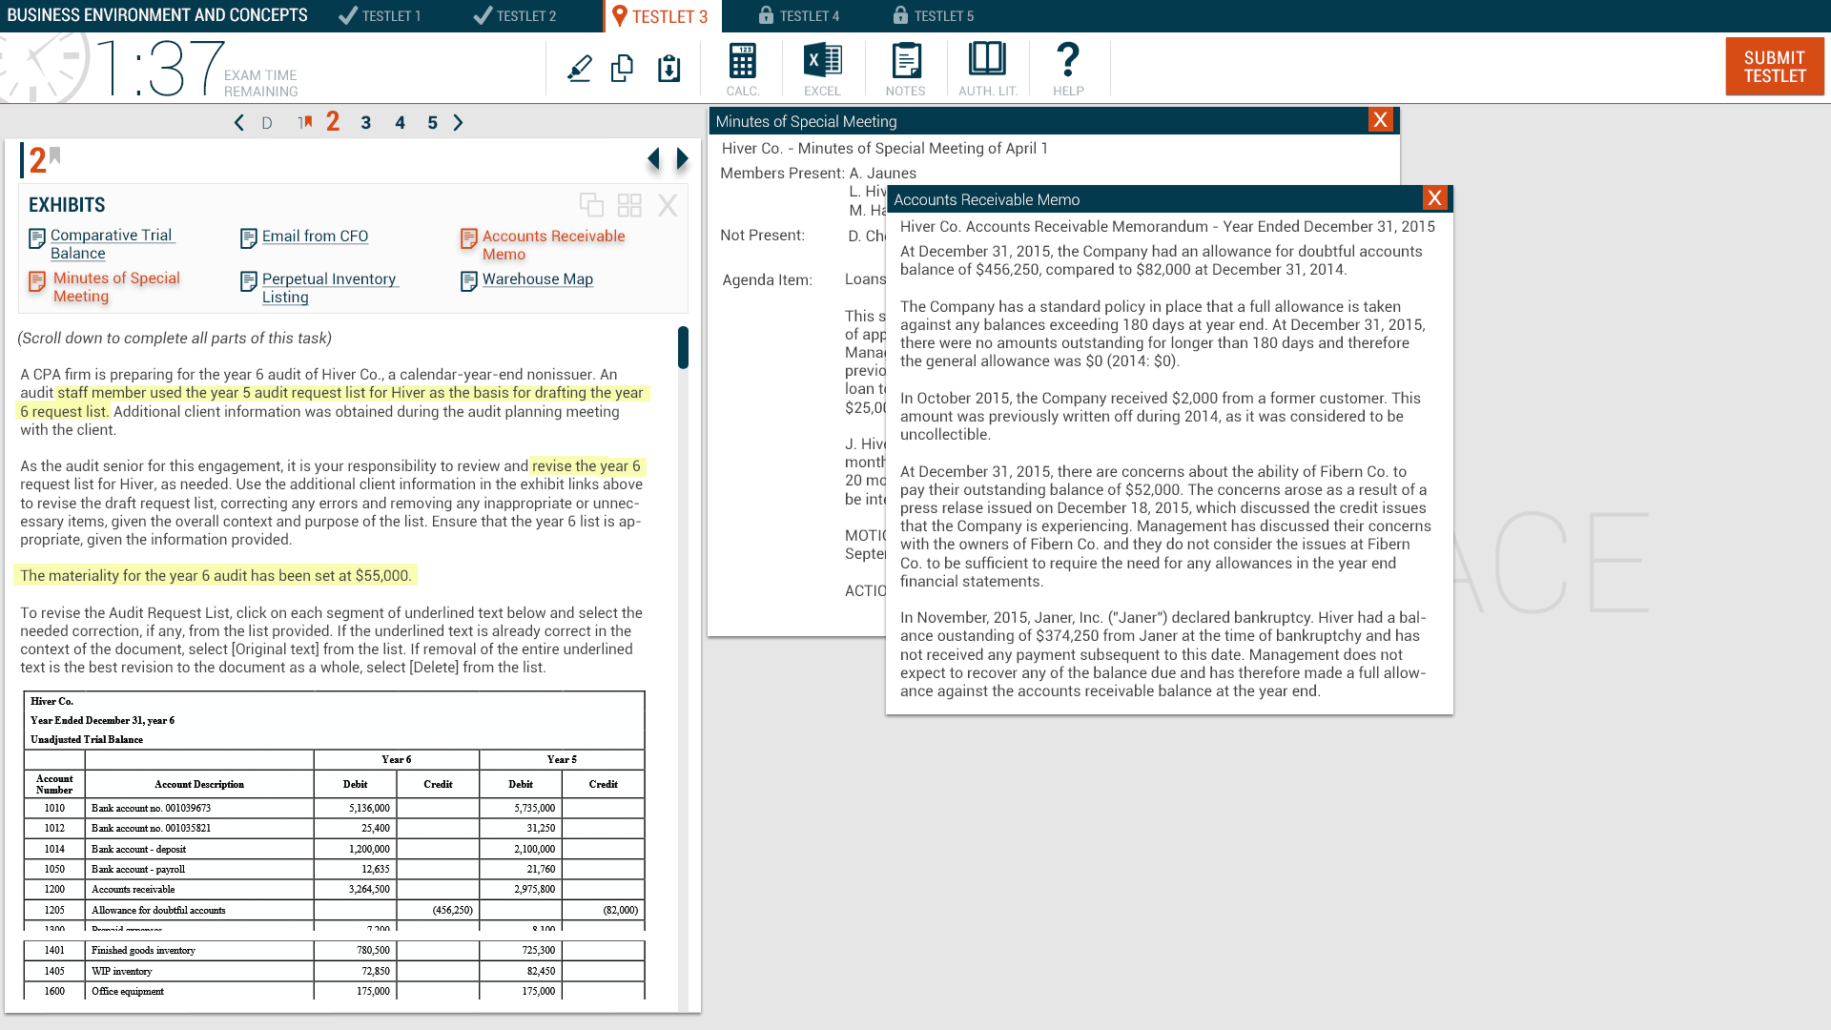Select the highlighter pen tool
This screenshot has height=1030, width=1831.
click(x=580, y=69)
